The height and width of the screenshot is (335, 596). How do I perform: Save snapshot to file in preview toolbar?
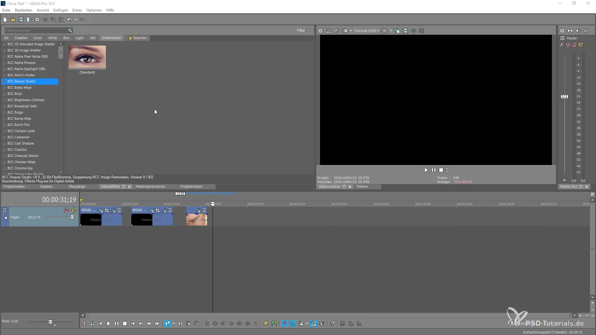click(x=405, y=31)
